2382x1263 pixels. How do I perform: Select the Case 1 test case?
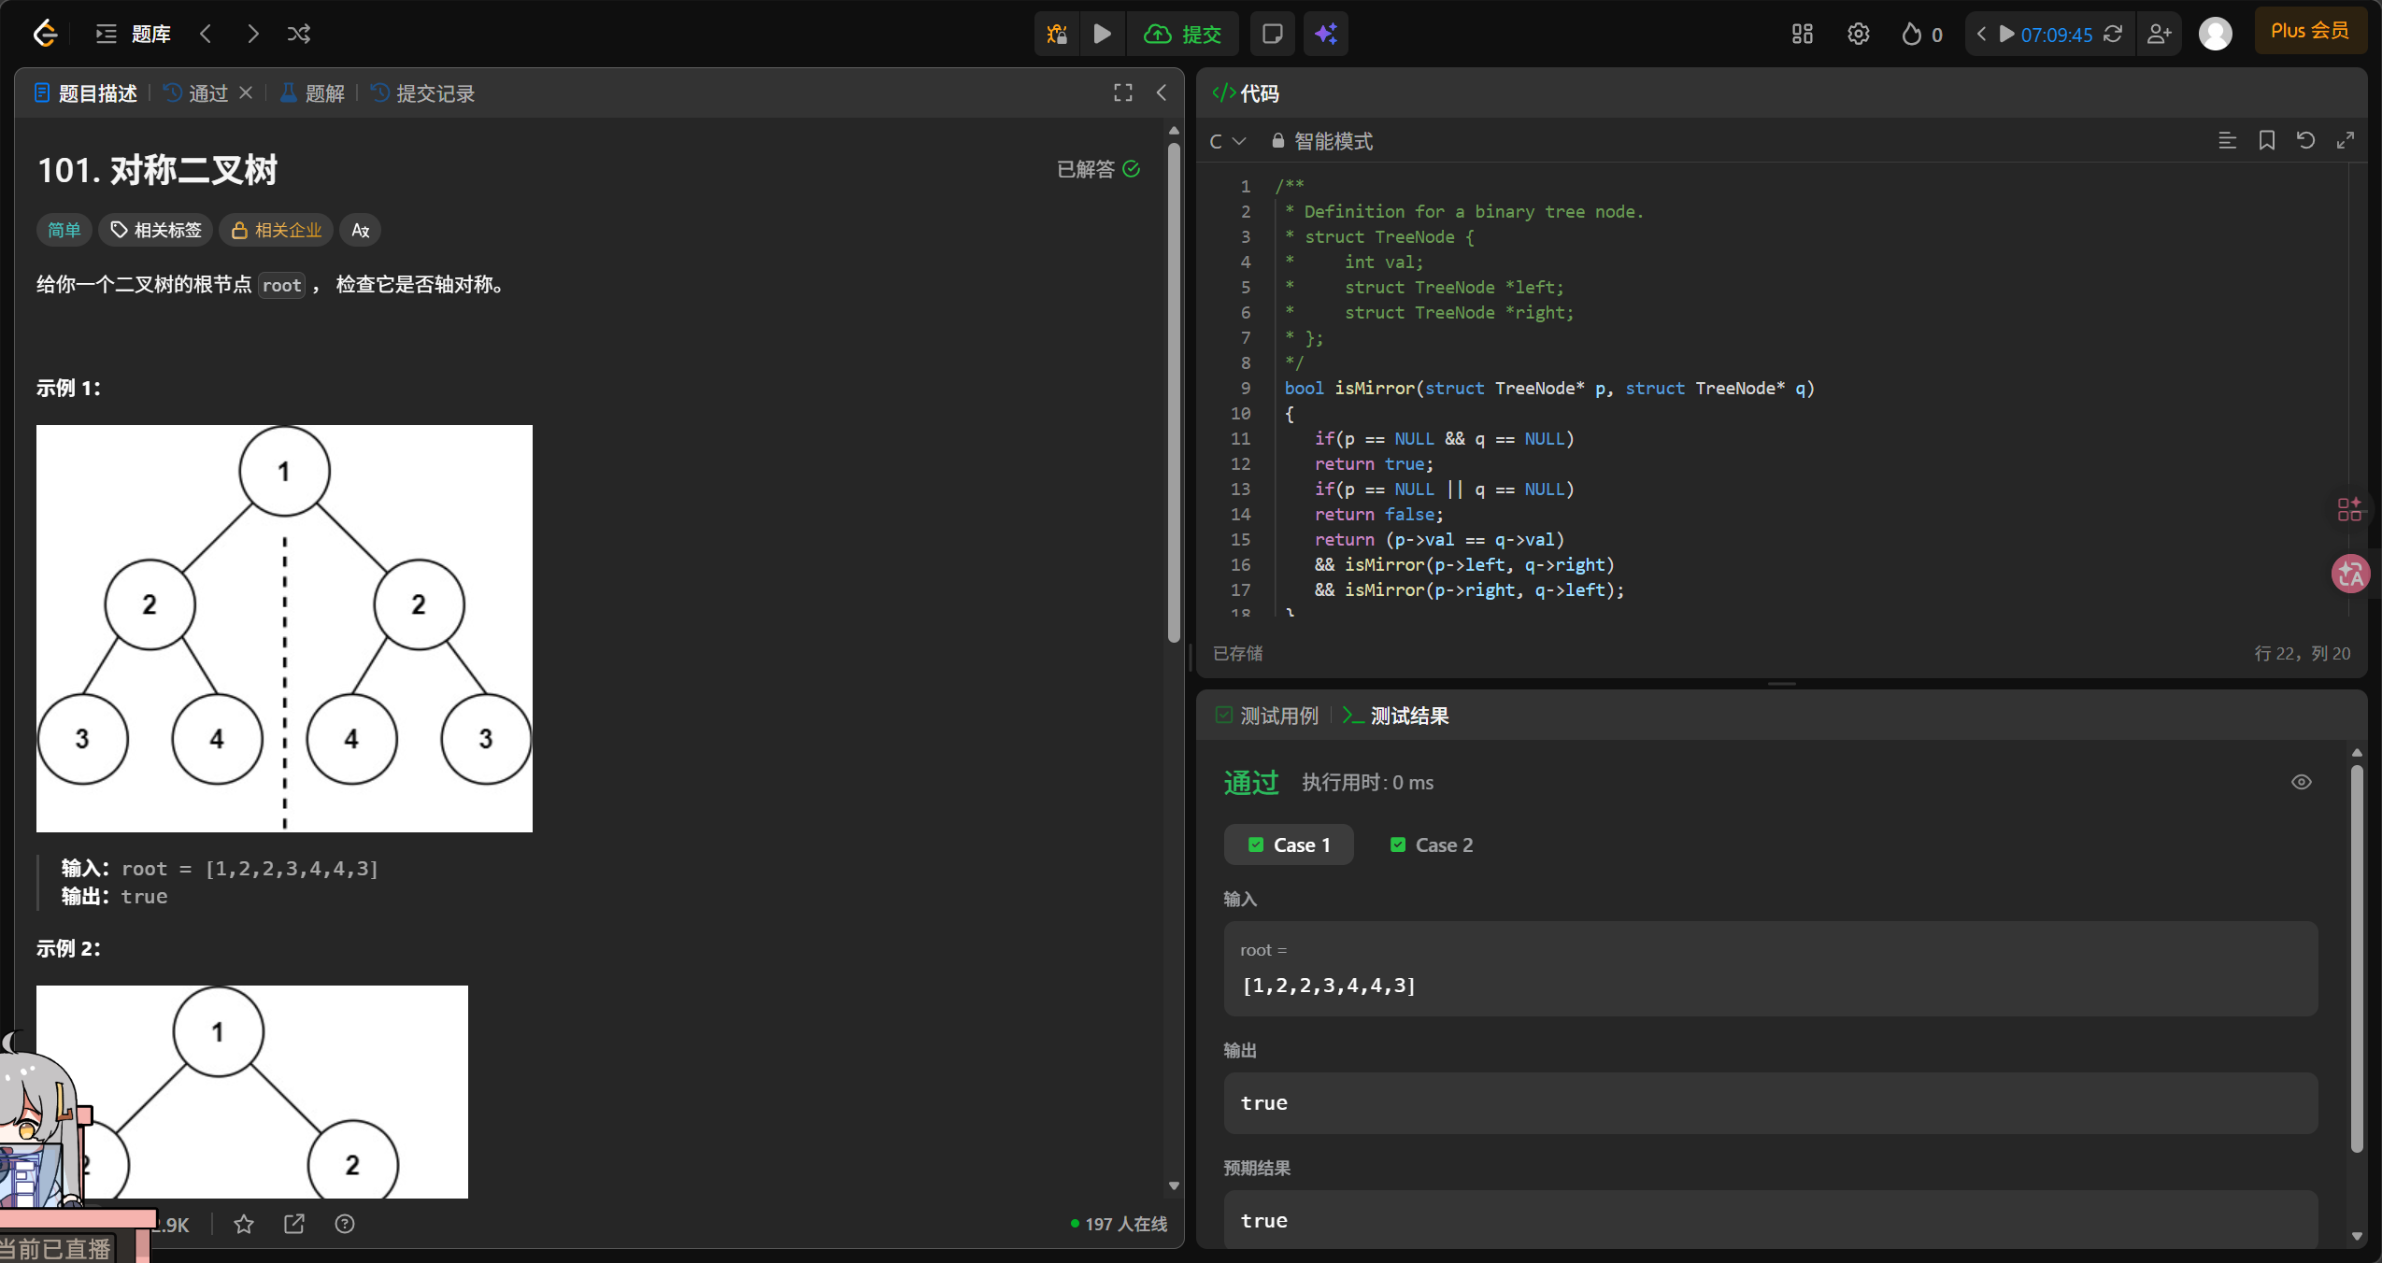coord(1289,844)
